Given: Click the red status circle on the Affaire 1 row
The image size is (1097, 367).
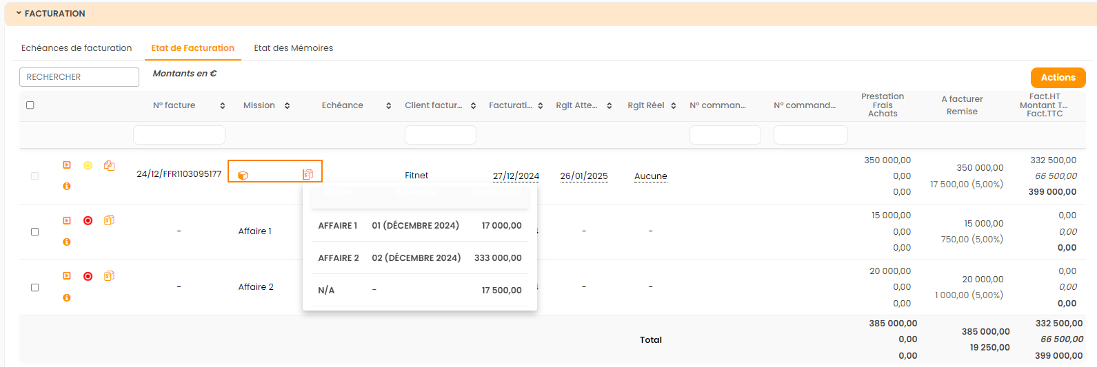Looking at the screenshot, I should click(x=88, y=221).
